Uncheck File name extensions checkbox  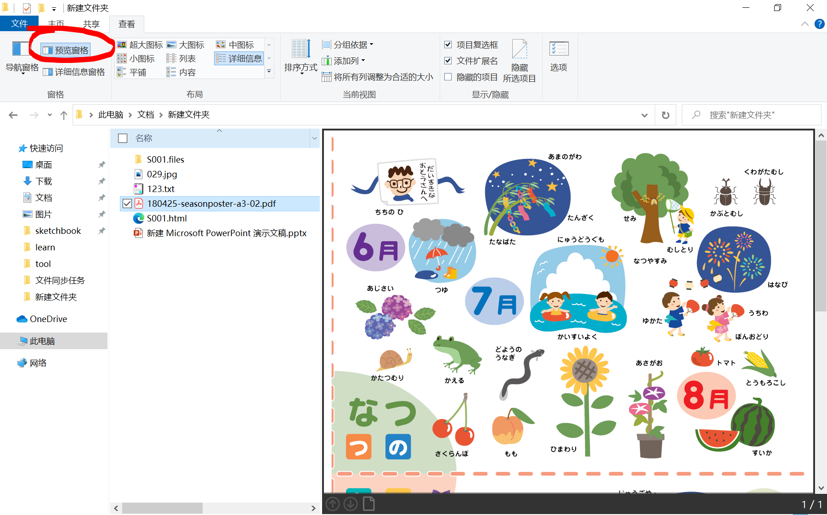[x=448, y=61]
